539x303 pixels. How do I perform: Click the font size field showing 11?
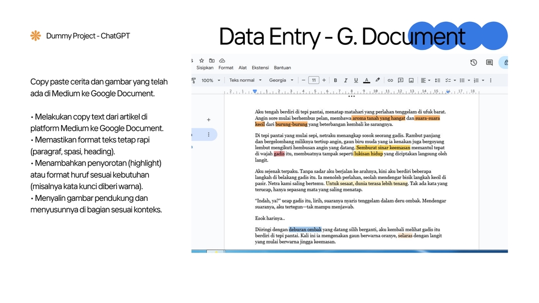[x=314, y=80]
